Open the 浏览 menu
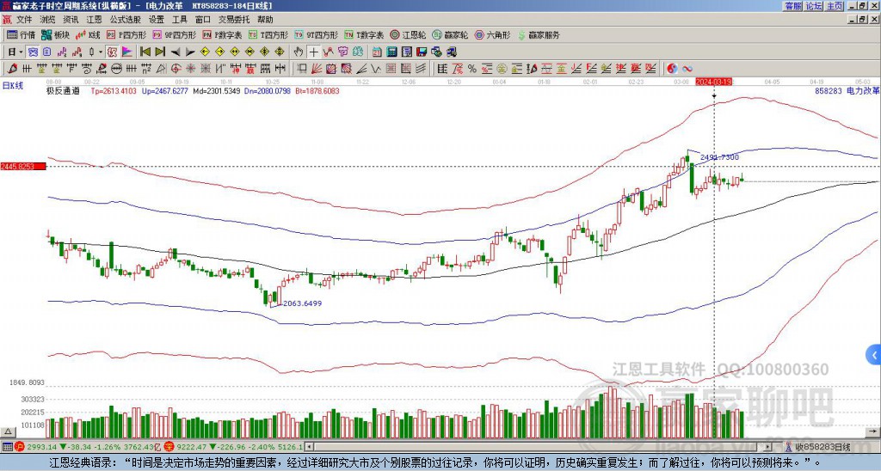The width and height of the screenshot is (881, 471). 47,20
